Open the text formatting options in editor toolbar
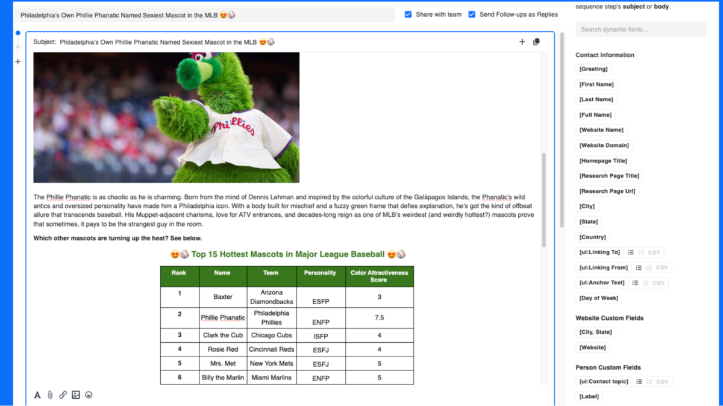 click(x=37, y=395)
